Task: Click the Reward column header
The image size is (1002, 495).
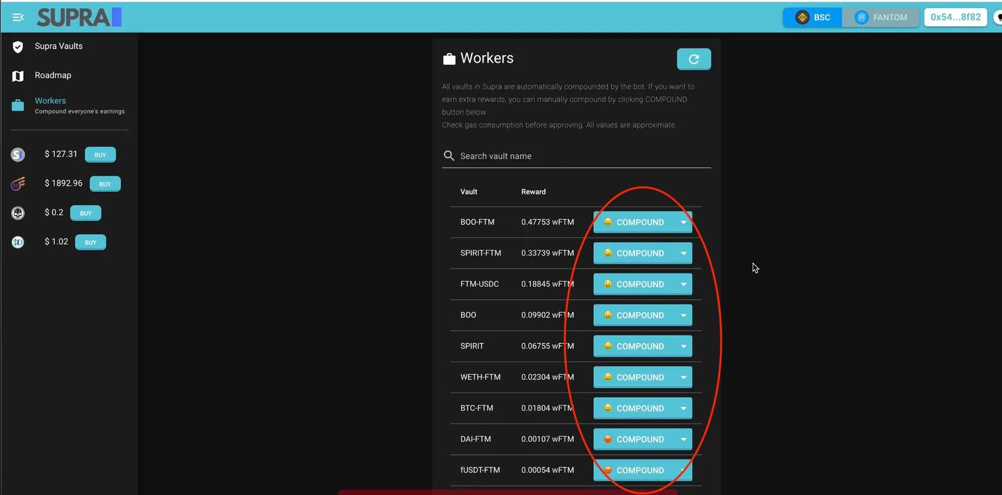Action: tap(534, 192)
